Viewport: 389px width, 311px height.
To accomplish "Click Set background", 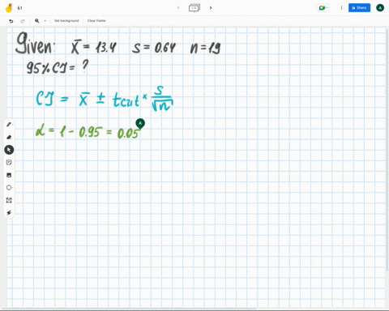I will tap(66, 20).
